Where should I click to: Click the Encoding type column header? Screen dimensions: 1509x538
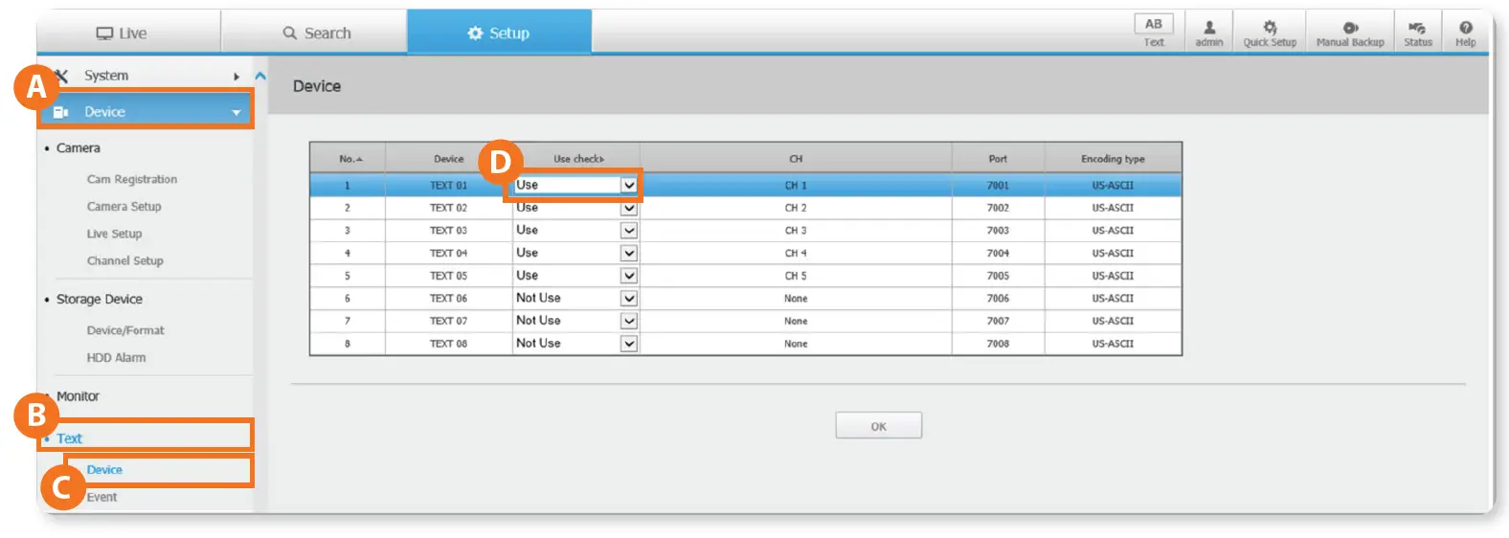1113,159
